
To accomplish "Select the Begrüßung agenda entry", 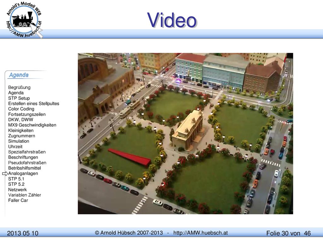I will pyautogui.click(x=19, y=88).
